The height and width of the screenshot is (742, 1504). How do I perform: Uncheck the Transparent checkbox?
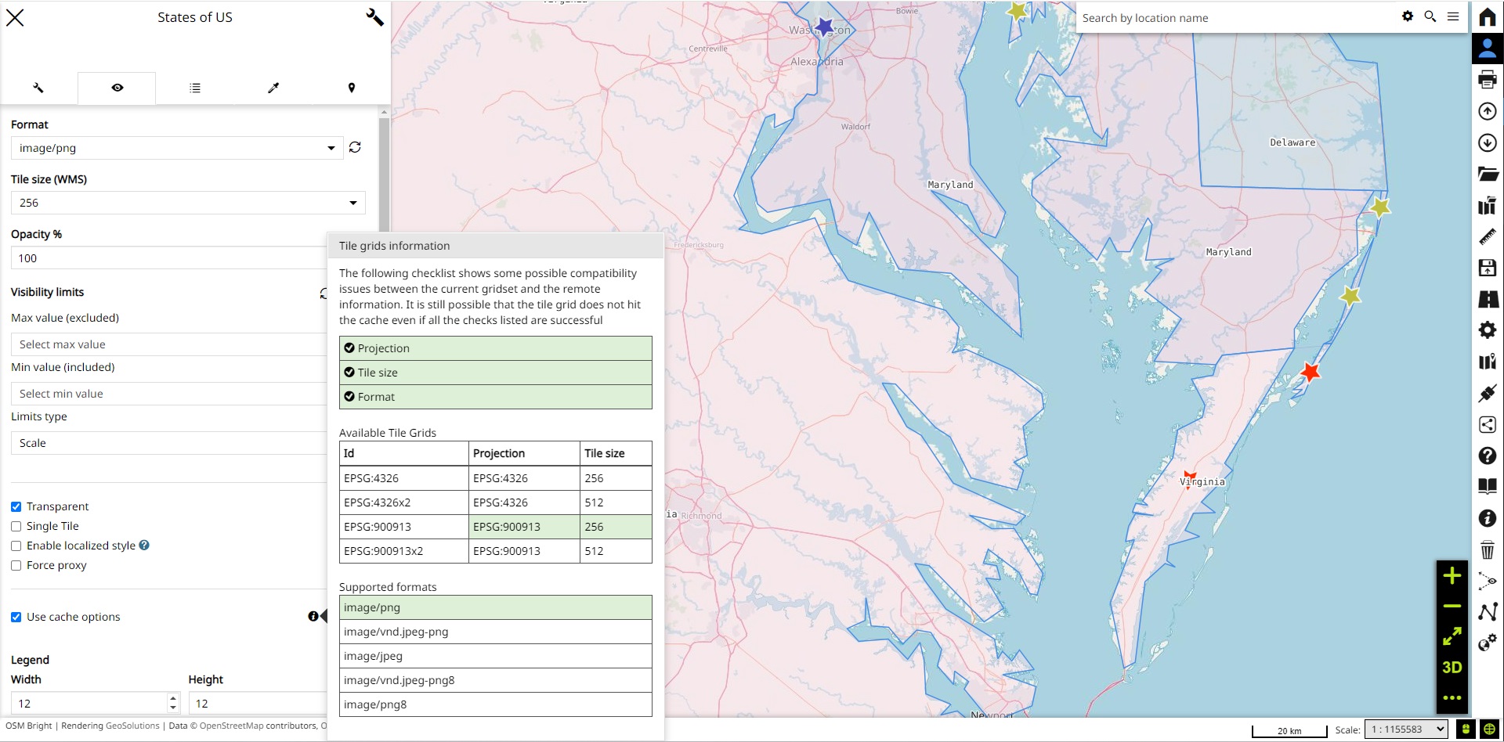(16, 507)
